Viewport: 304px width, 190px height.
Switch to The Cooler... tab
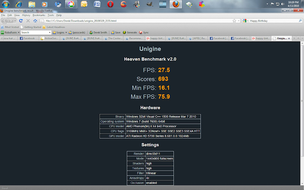[113, 38]
